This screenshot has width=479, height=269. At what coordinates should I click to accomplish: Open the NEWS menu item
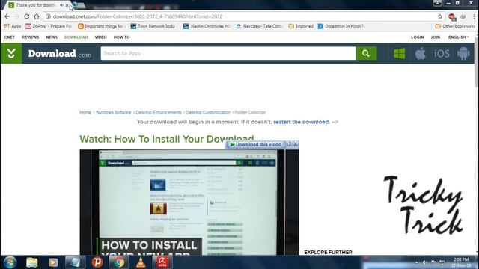(x=52, y=37)
